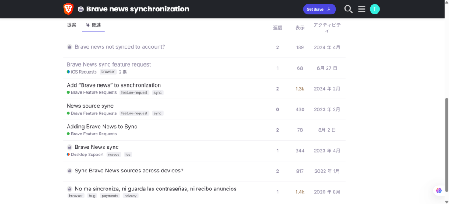Click feature-request tag under News source sync
Screen dimensions: 449x204
(134, 113)
